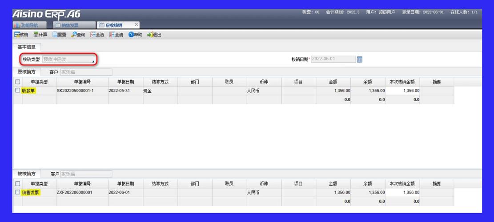Check the 收款单 row checkbox
The height and width of the screenshot is (222, 494).
[x=18, y=90]
